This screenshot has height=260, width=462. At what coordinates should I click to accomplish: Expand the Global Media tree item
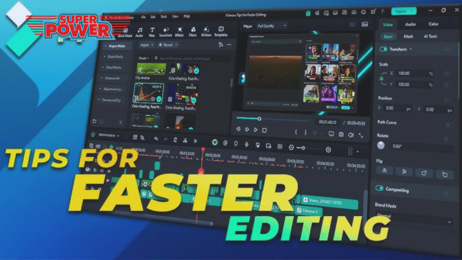tap(104, 56)
